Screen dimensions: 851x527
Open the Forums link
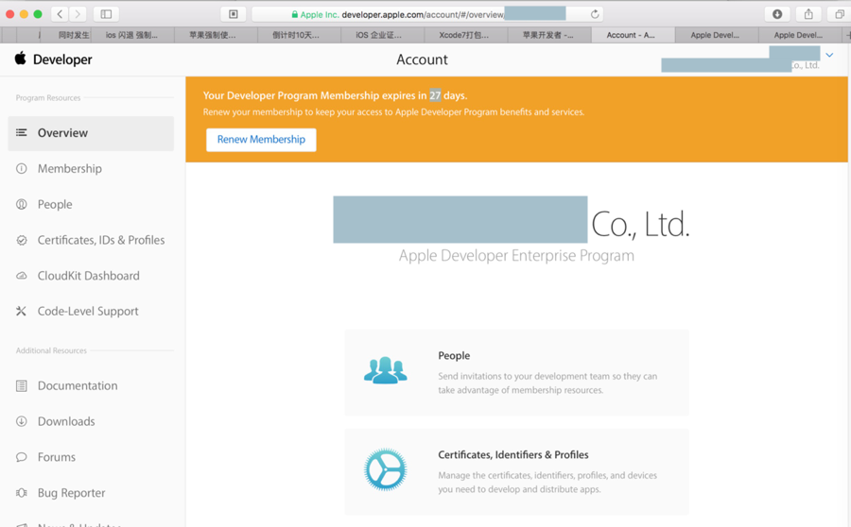[57, 457]
